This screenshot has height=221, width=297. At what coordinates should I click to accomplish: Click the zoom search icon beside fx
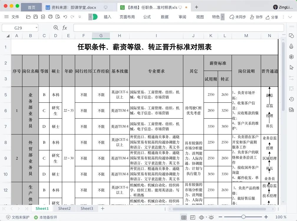click(x=56, y=28)
